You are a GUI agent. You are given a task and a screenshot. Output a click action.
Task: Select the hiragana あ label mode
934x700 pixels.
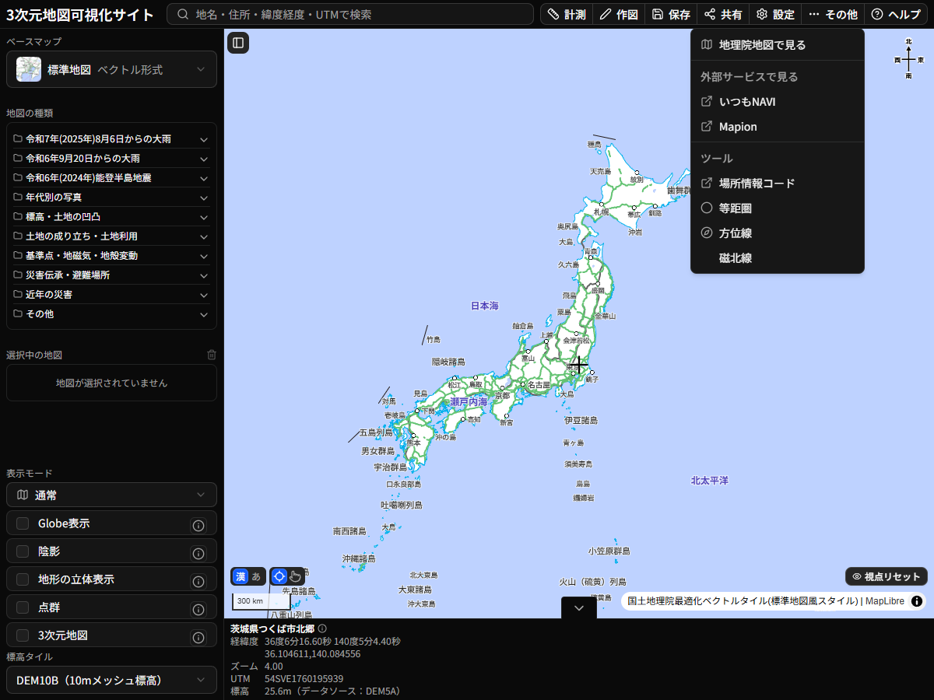[x=256, y=576]
